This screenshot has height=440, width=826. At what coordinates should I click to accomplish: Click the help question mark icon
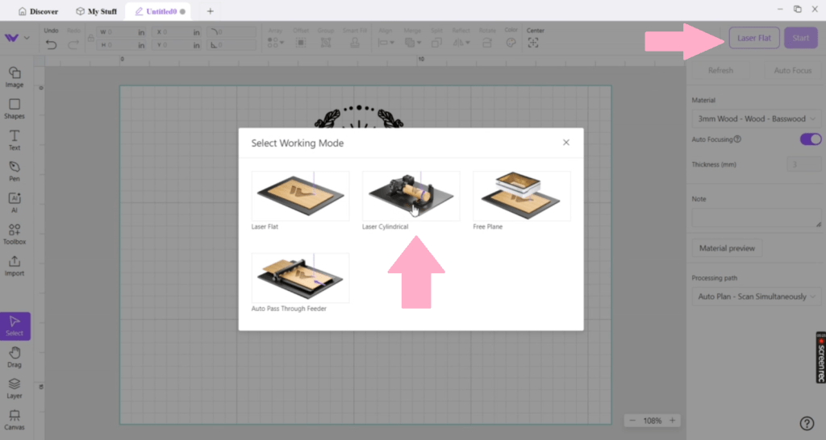coord(807,423)
